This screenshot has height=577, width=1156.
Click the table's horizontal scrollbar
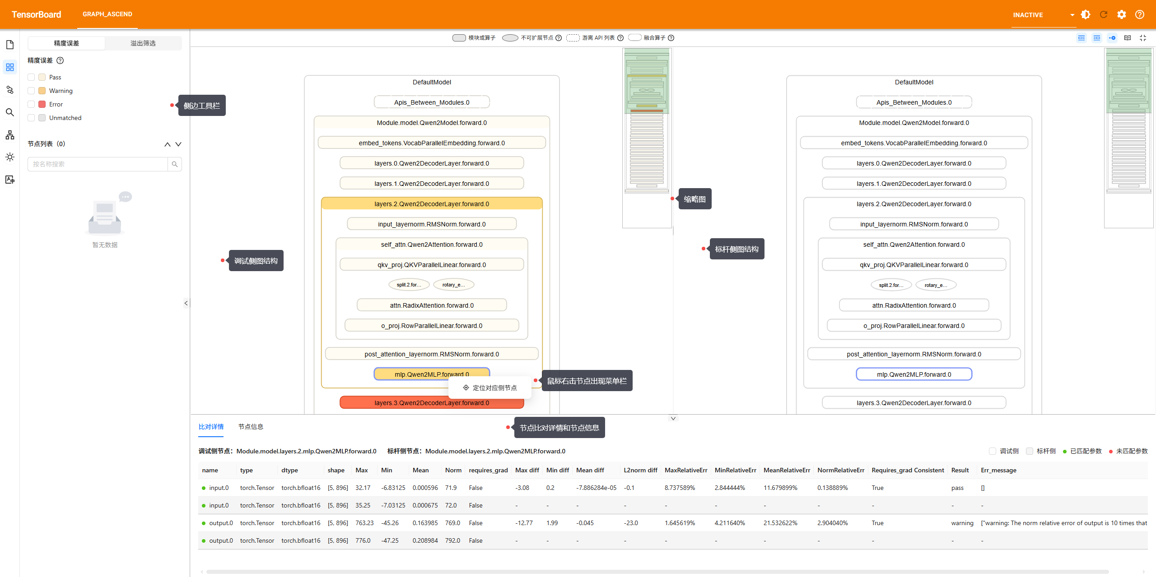pos(657,572)
